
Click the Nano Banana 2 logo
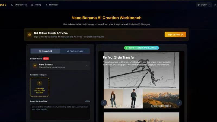pos(3,5)
